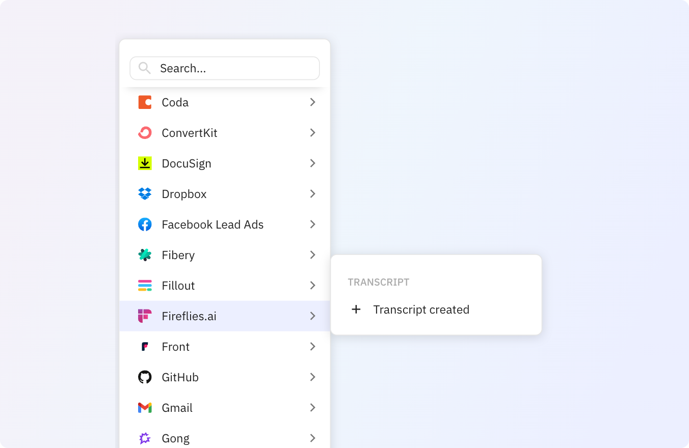Click the Dropbox label text
The image size is (689, 448).
pyautogui.click(x=184, y=194)
